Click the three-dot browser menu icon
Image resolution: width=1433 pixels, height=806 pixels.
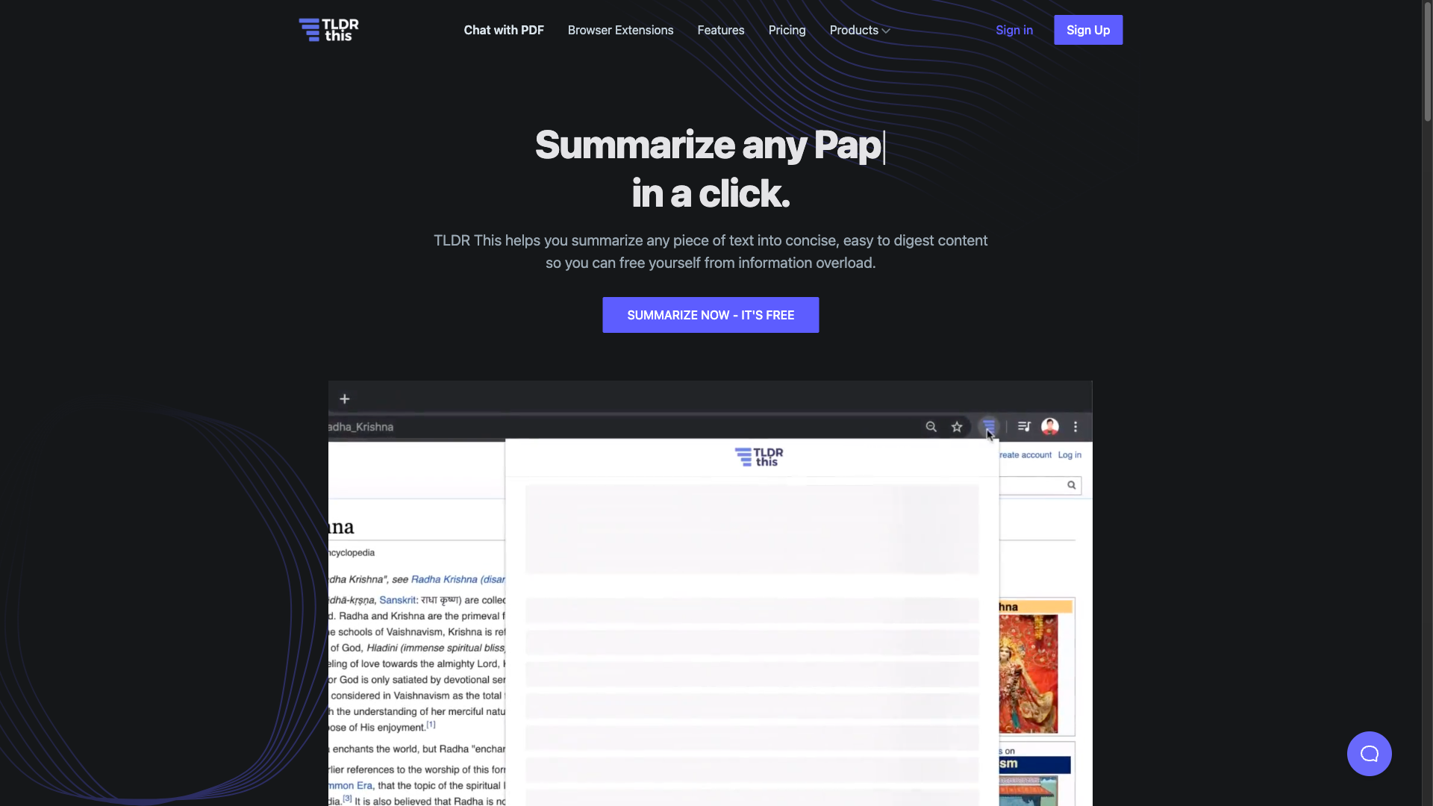(1075, 426)
